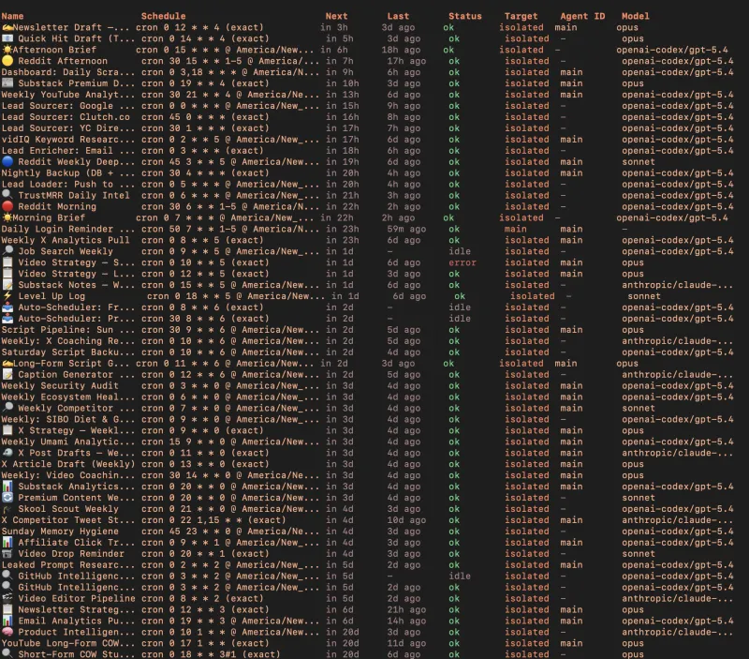Click the bar chart icon beside Substack Analytics
This screenshot has height=659, width=749.
coord(8,487)
